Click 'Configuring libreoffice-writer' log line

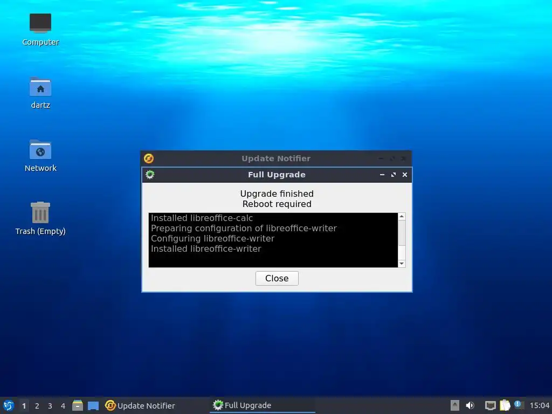coord(212,238)
